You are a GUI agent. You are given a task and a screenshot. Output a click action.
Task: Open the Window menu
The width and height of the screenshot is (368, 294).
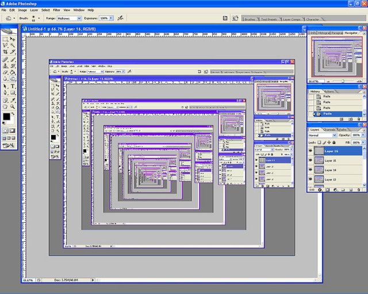click(x=79, y=10)
